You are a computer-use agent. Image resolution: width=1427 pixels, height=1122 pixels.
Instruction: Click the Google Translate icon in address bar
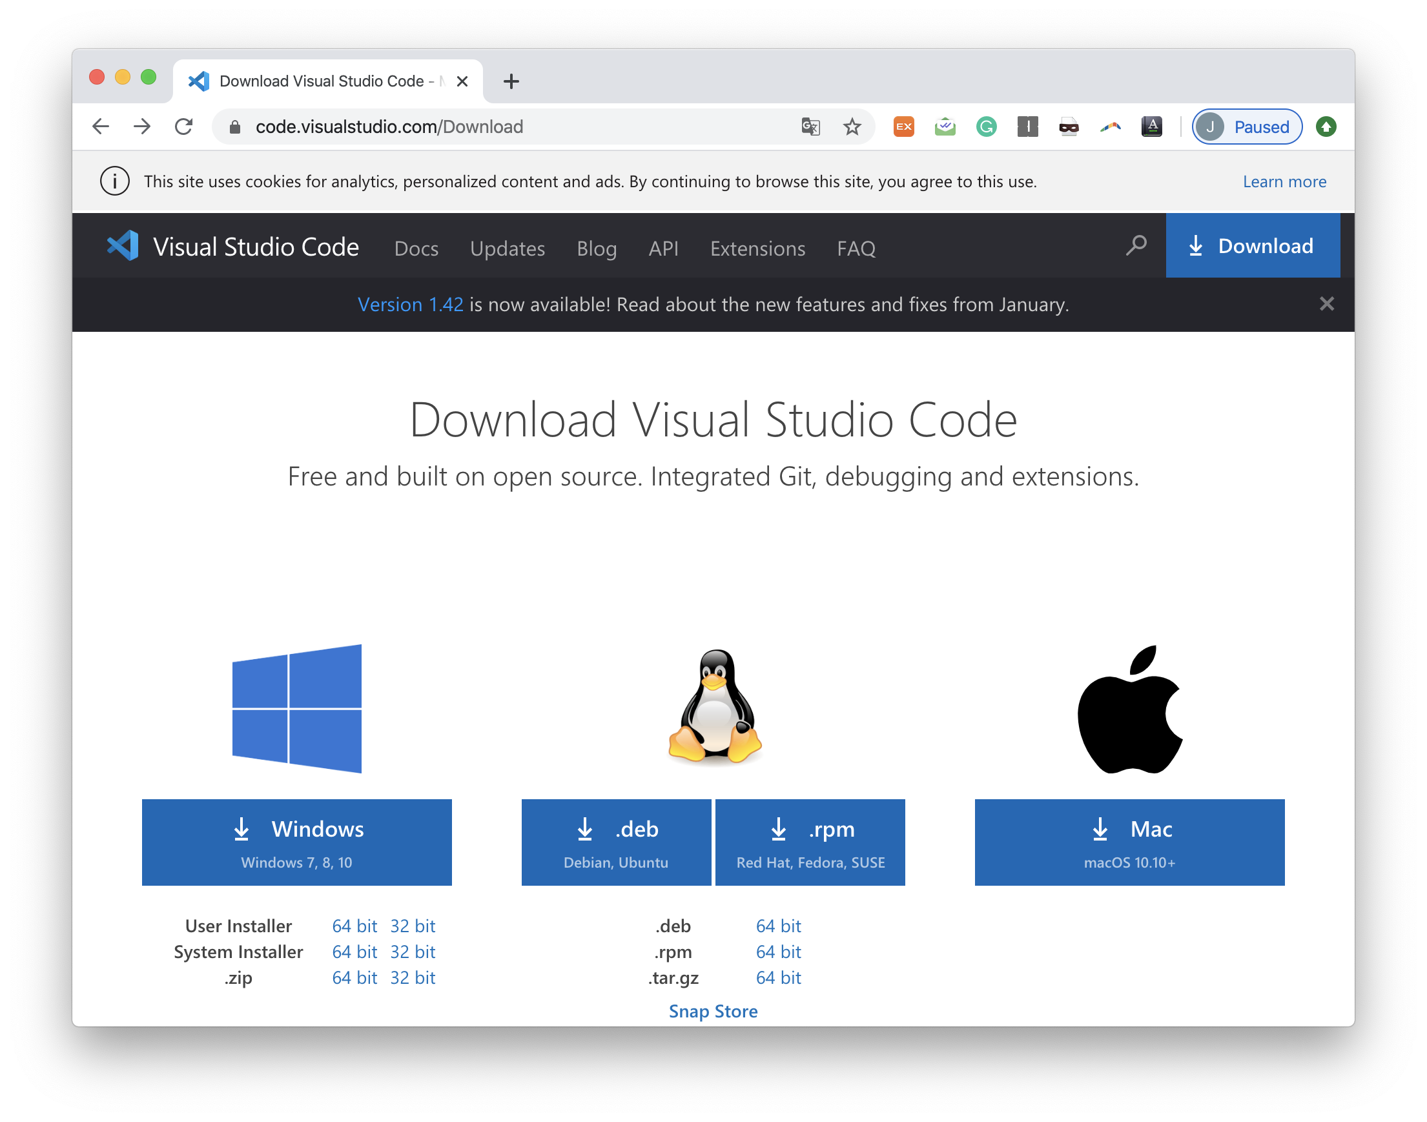click(x=810, y=126)
